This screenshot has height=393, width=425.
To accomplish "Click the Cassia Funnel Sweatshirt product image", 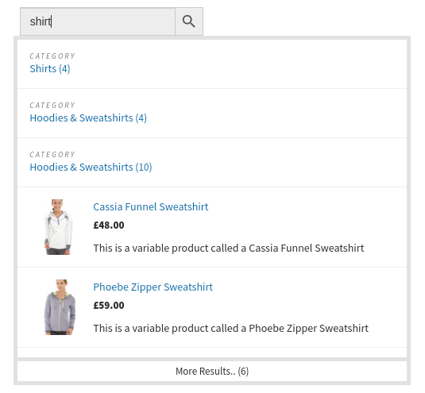I will click(x=58, y=227).
